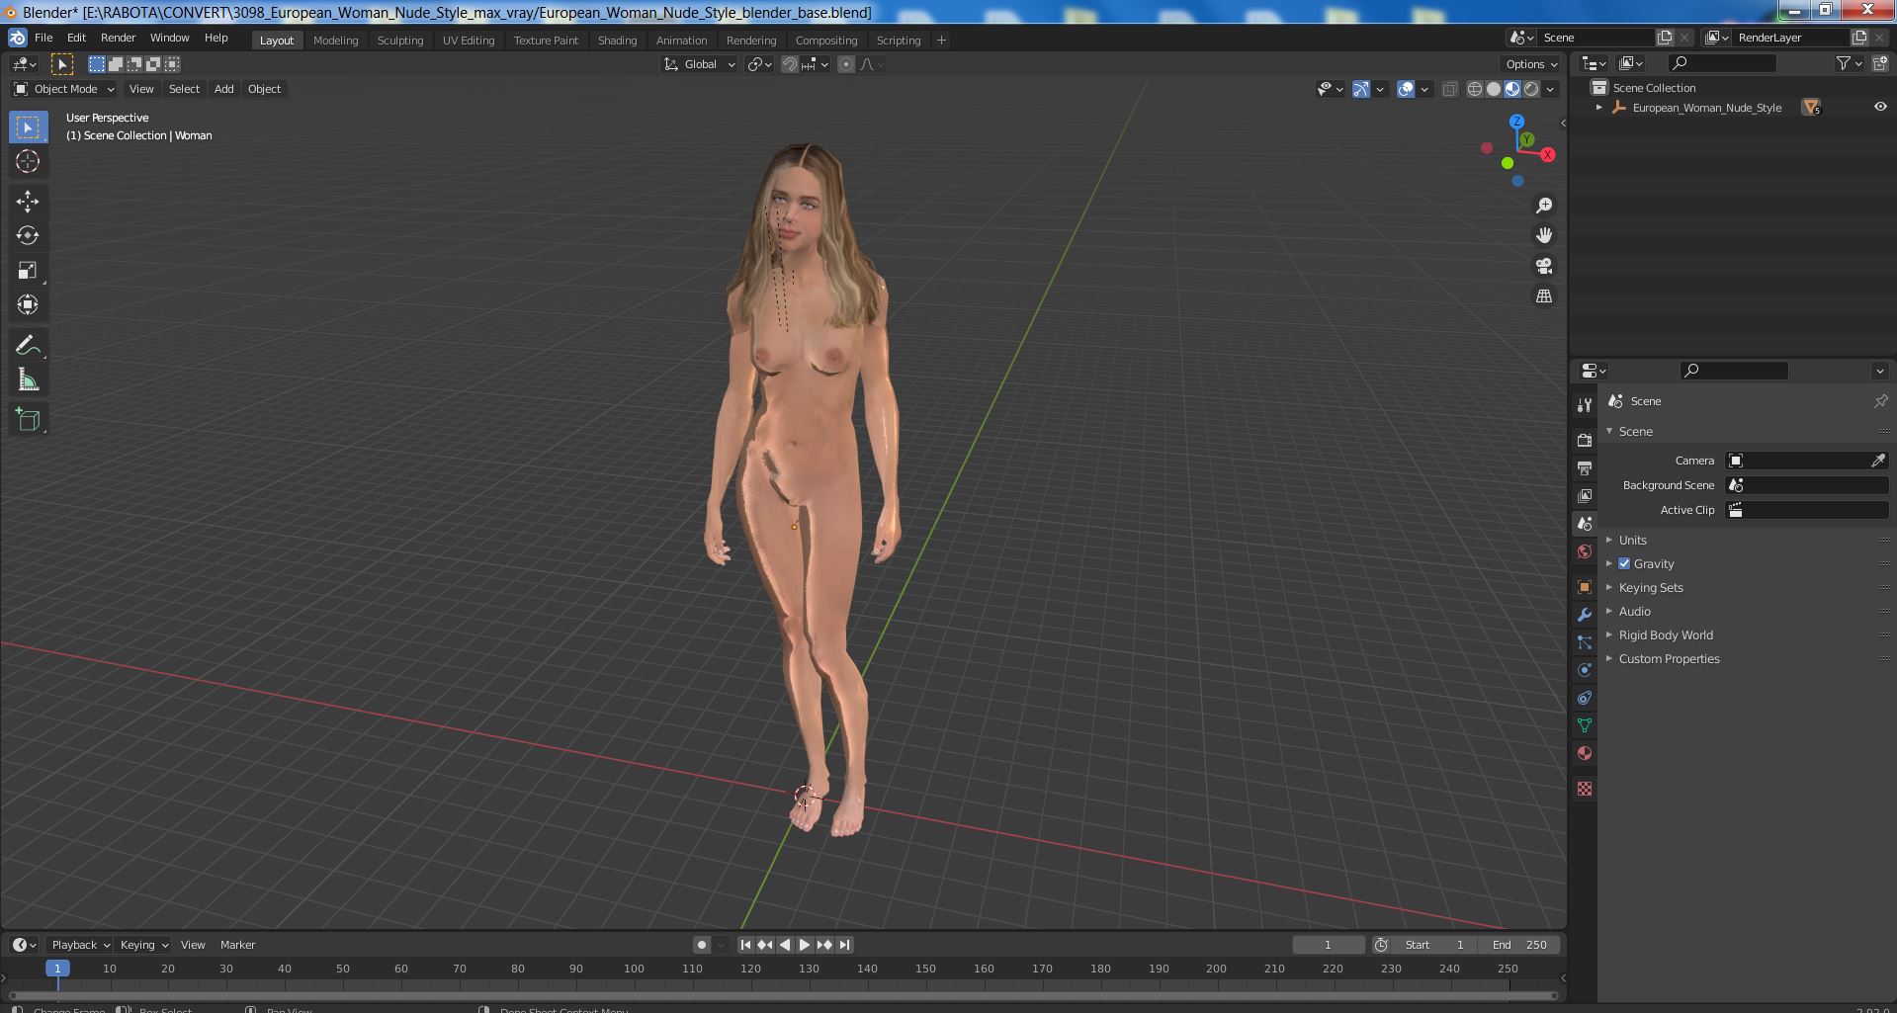Open the Global transform orientation dropdown
The image size is (1897, 1013).
coord(700,64)
